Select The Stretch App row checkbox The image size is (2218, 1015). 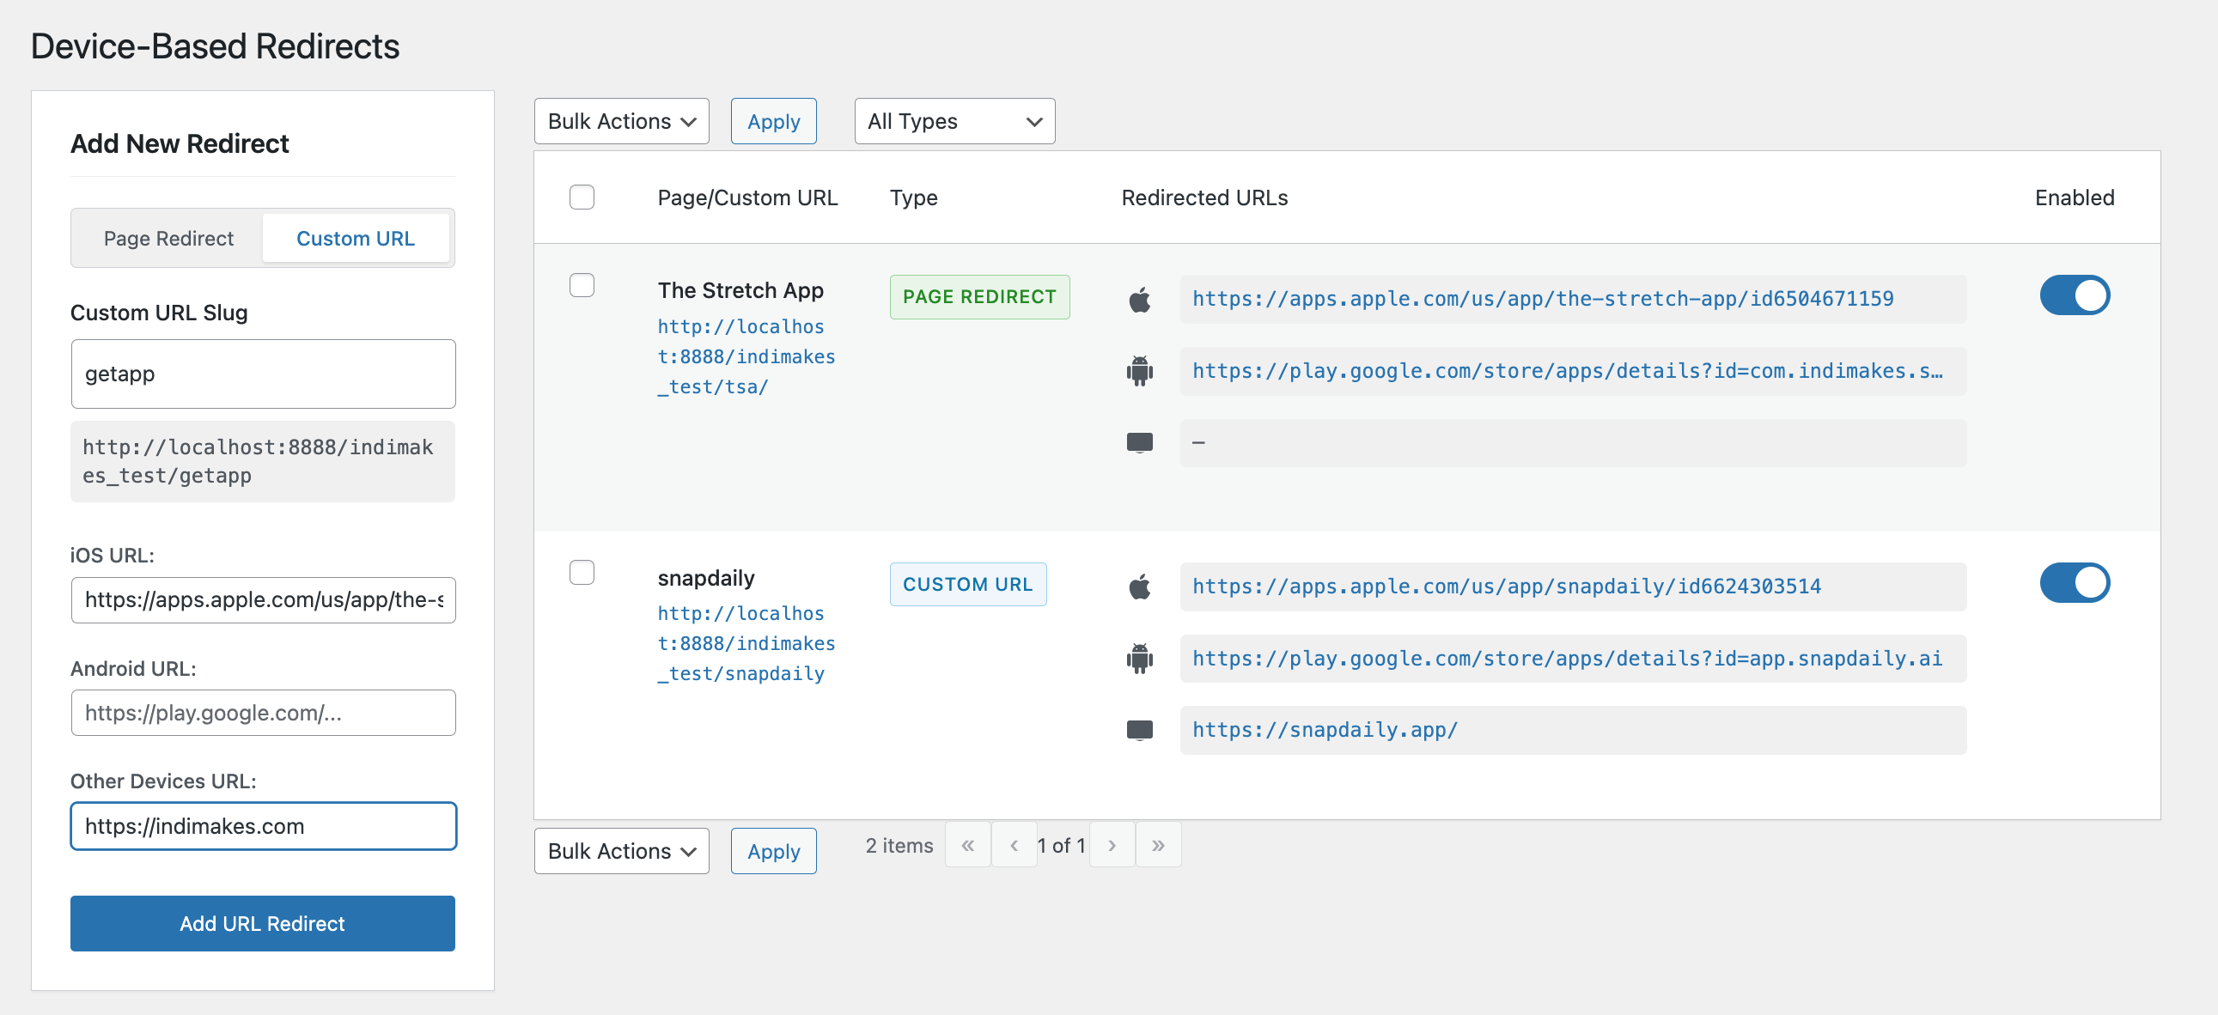(x=582, y=285)
